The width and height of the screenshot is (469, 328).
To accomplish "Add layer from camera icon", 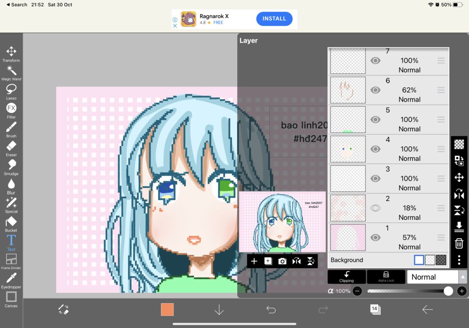I will click(282, 261).
